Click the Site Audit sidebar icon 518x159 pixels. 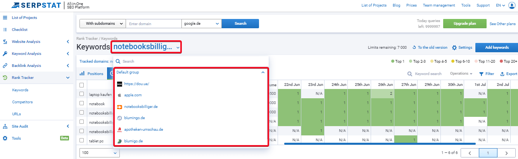pyautogui.click(x=5, y=126)
